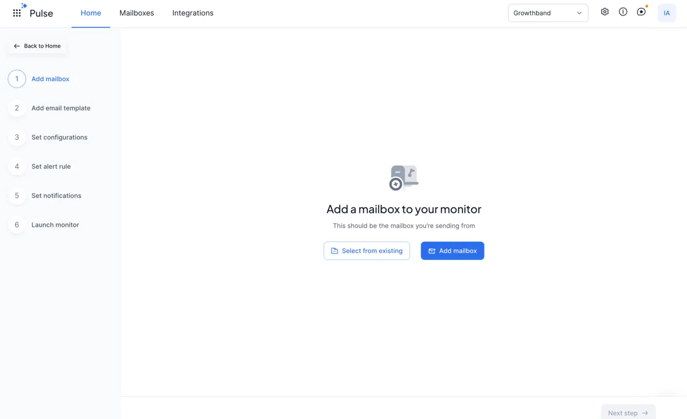Click the step number 5 circle
This screenshot has width=687, height=419.
[x=17, y=196]
